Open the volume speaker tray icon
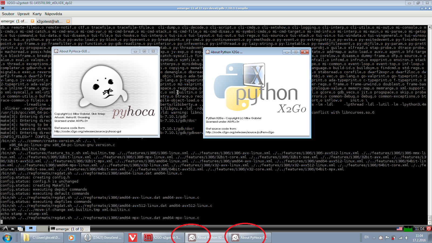Viewport: 432px width, 243px height. coord(407,238)
